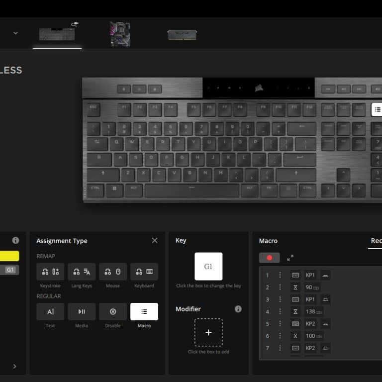Select the Keystroke remap assignment icon
The height and width of the screenshot is (382, 382).
pos(50,272)
